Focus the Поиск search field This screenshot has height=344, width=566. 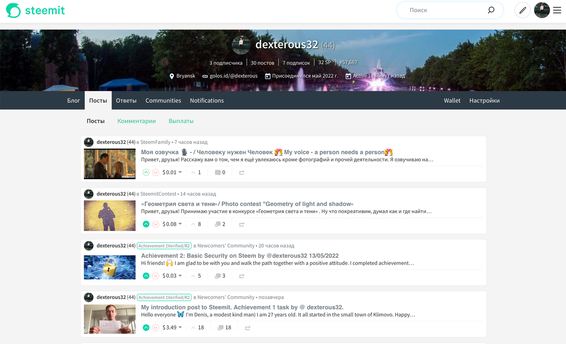point(444,10)
